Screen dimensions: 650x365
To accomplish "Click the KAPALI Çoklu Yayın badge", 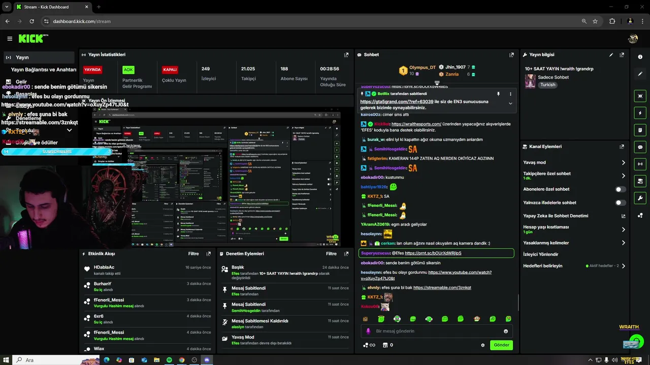I will click(170, 69).
